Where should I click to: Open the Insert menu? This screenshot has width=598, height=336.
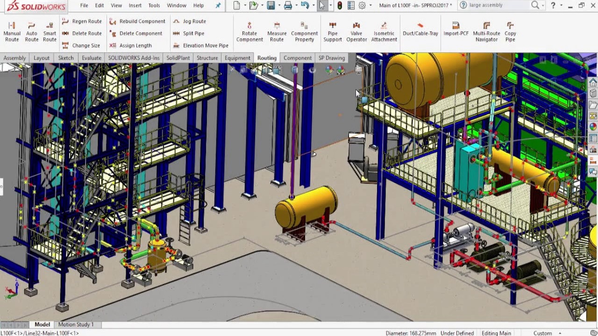(135, 6)
